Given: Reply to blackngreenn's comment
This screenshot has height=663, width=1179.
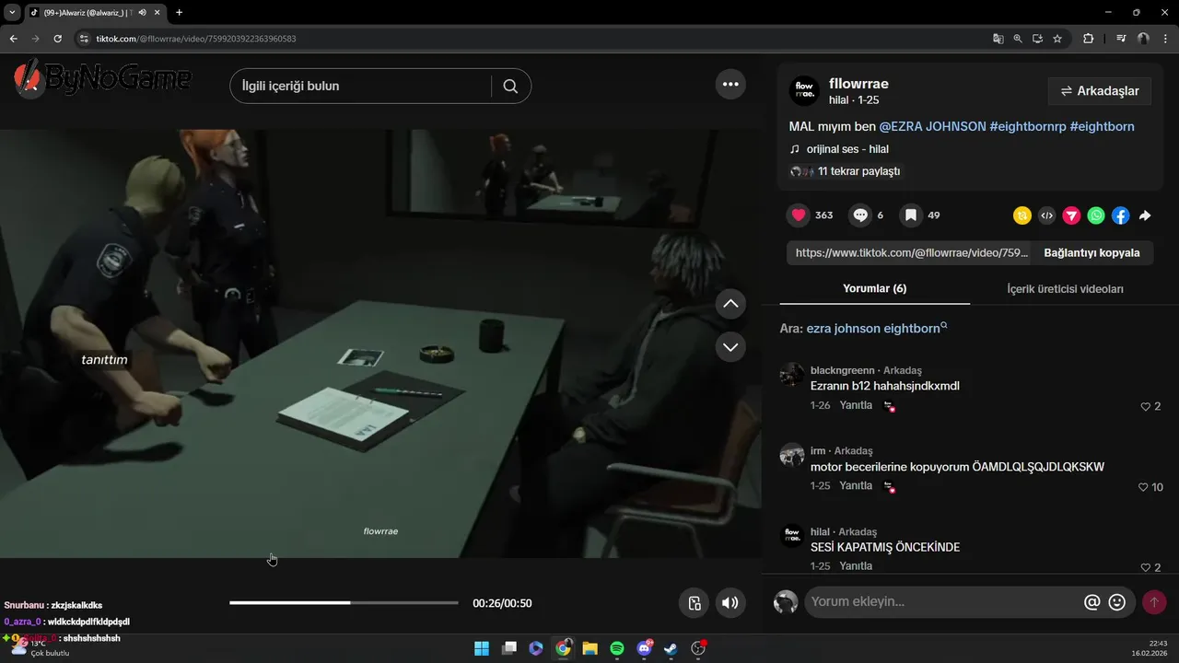Looking at the screenshot, I should point(856,405).
